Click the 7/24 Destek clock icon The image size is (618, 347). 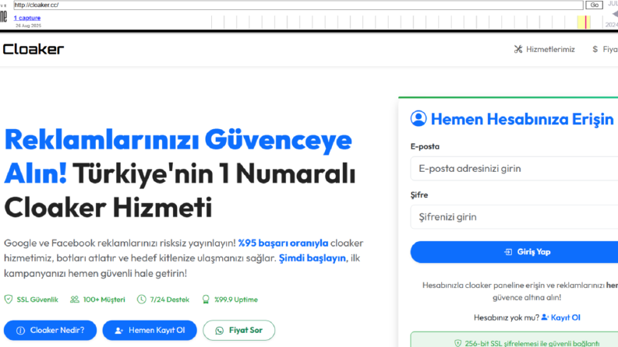(141, 300)
